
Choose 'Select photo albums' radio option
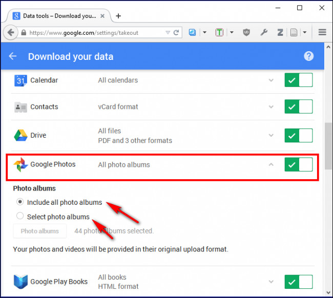click(x=20, y=216)
